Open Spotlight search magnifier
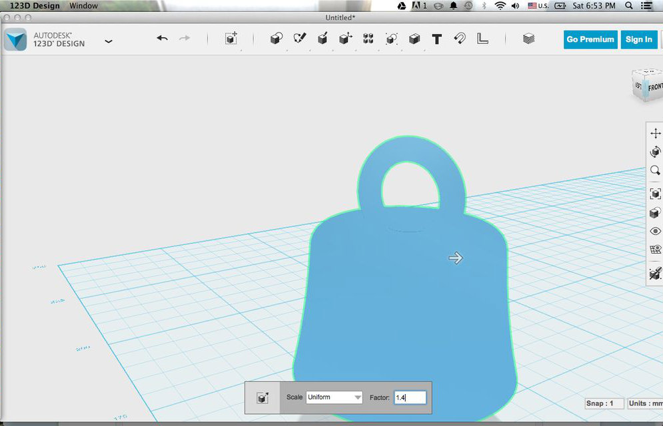 coord(629,5)
